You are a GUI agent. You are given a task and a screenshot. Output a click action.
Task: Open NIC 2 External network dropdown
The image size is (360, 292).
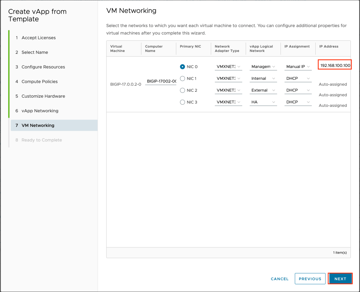point(263,90)
